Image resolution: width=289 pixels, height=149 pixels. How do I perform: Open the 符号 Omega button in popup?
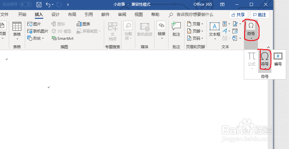tap(265, 61)
